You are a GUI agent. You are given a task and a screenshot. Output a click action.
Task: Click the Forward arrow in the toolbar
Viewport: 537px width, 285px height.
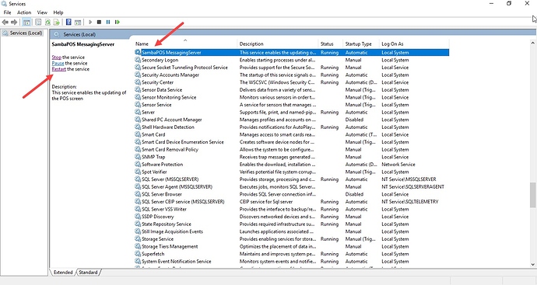pyautogui.click(x=14, y=23)
